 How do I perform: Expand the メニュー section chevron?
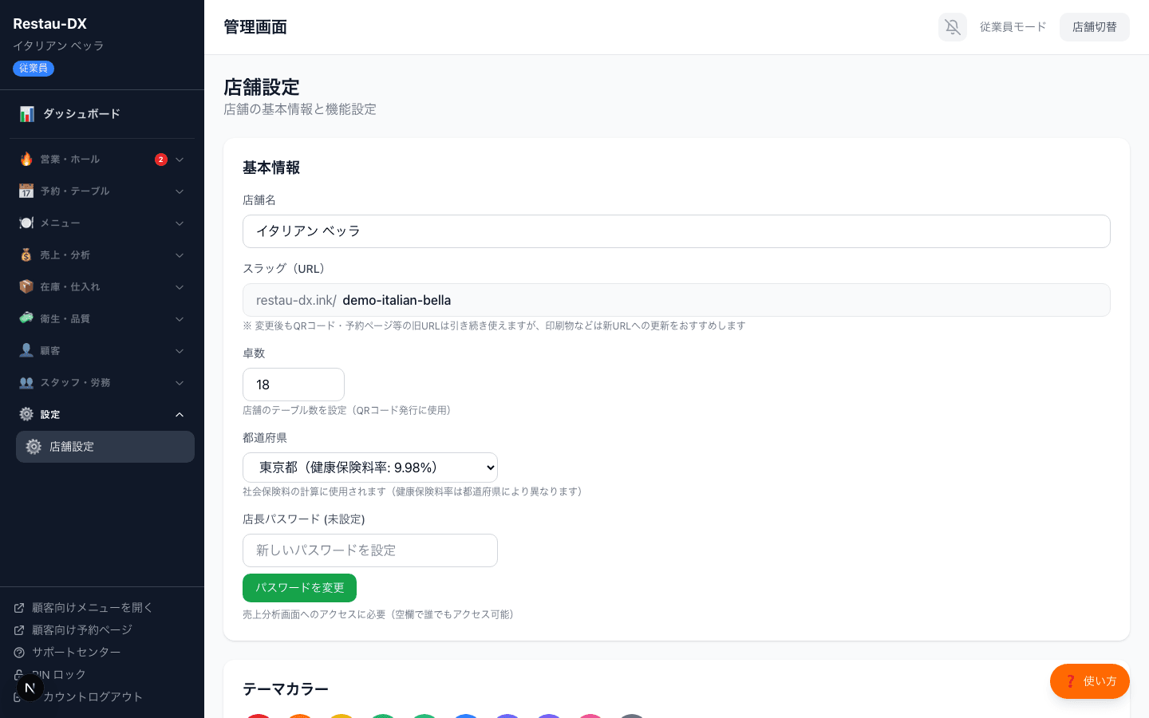click(x=180, y=223)
